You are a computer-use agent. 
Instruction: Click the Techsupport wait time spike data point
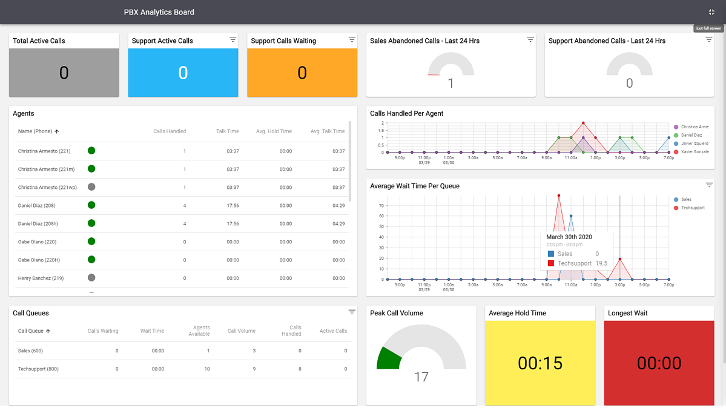coord(559,196)
